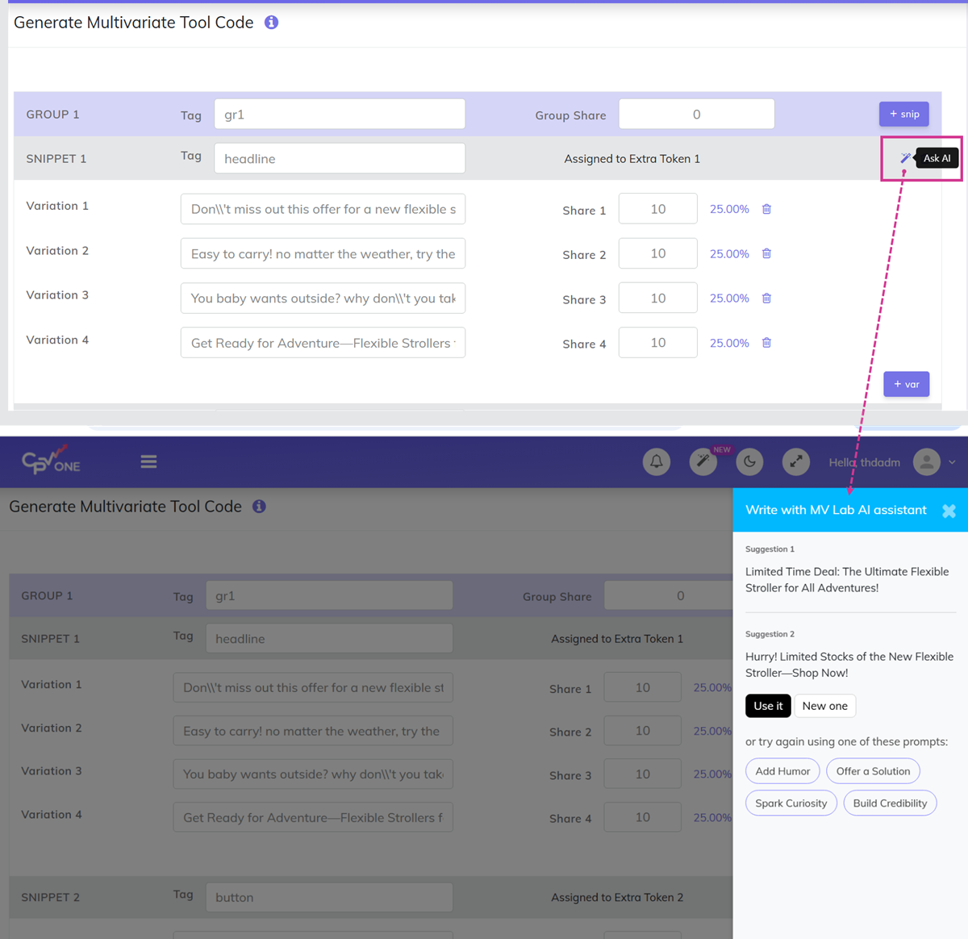Toggle fullscreen with the expand arrows icon
The width and height of the screenshot is (968, 939).
tap(795, 461)
